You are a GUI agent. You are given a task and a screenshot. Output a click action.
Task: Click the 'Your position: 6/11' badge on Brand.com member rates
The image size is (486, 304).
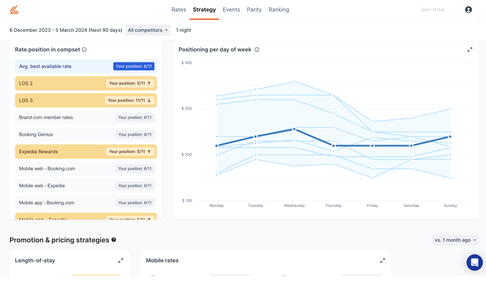135,118
